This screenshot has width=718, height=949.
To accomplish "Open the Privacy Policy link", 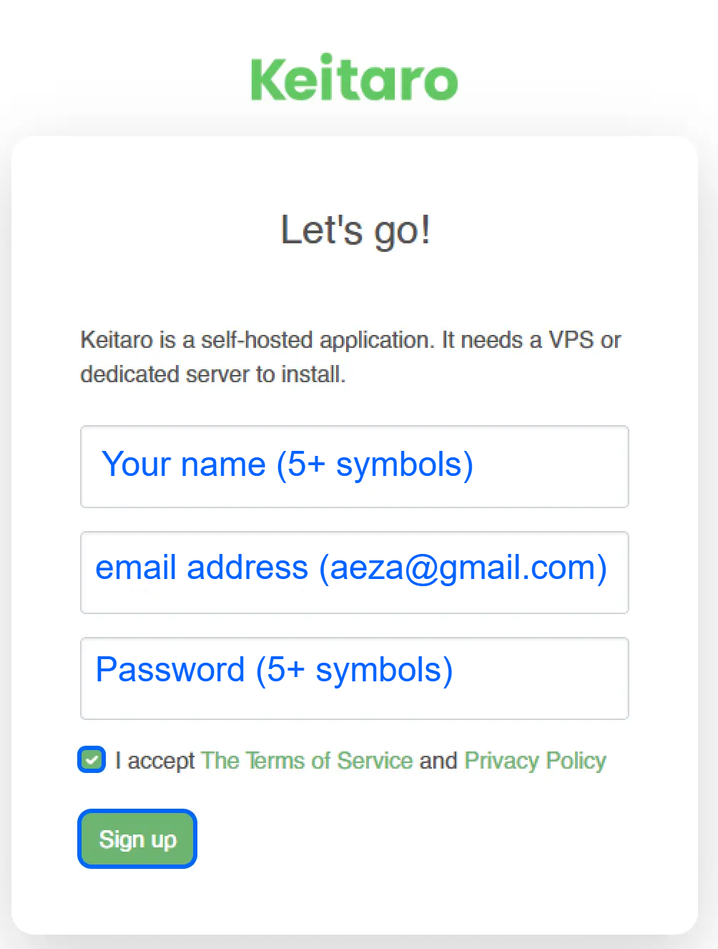I will 535,760.
